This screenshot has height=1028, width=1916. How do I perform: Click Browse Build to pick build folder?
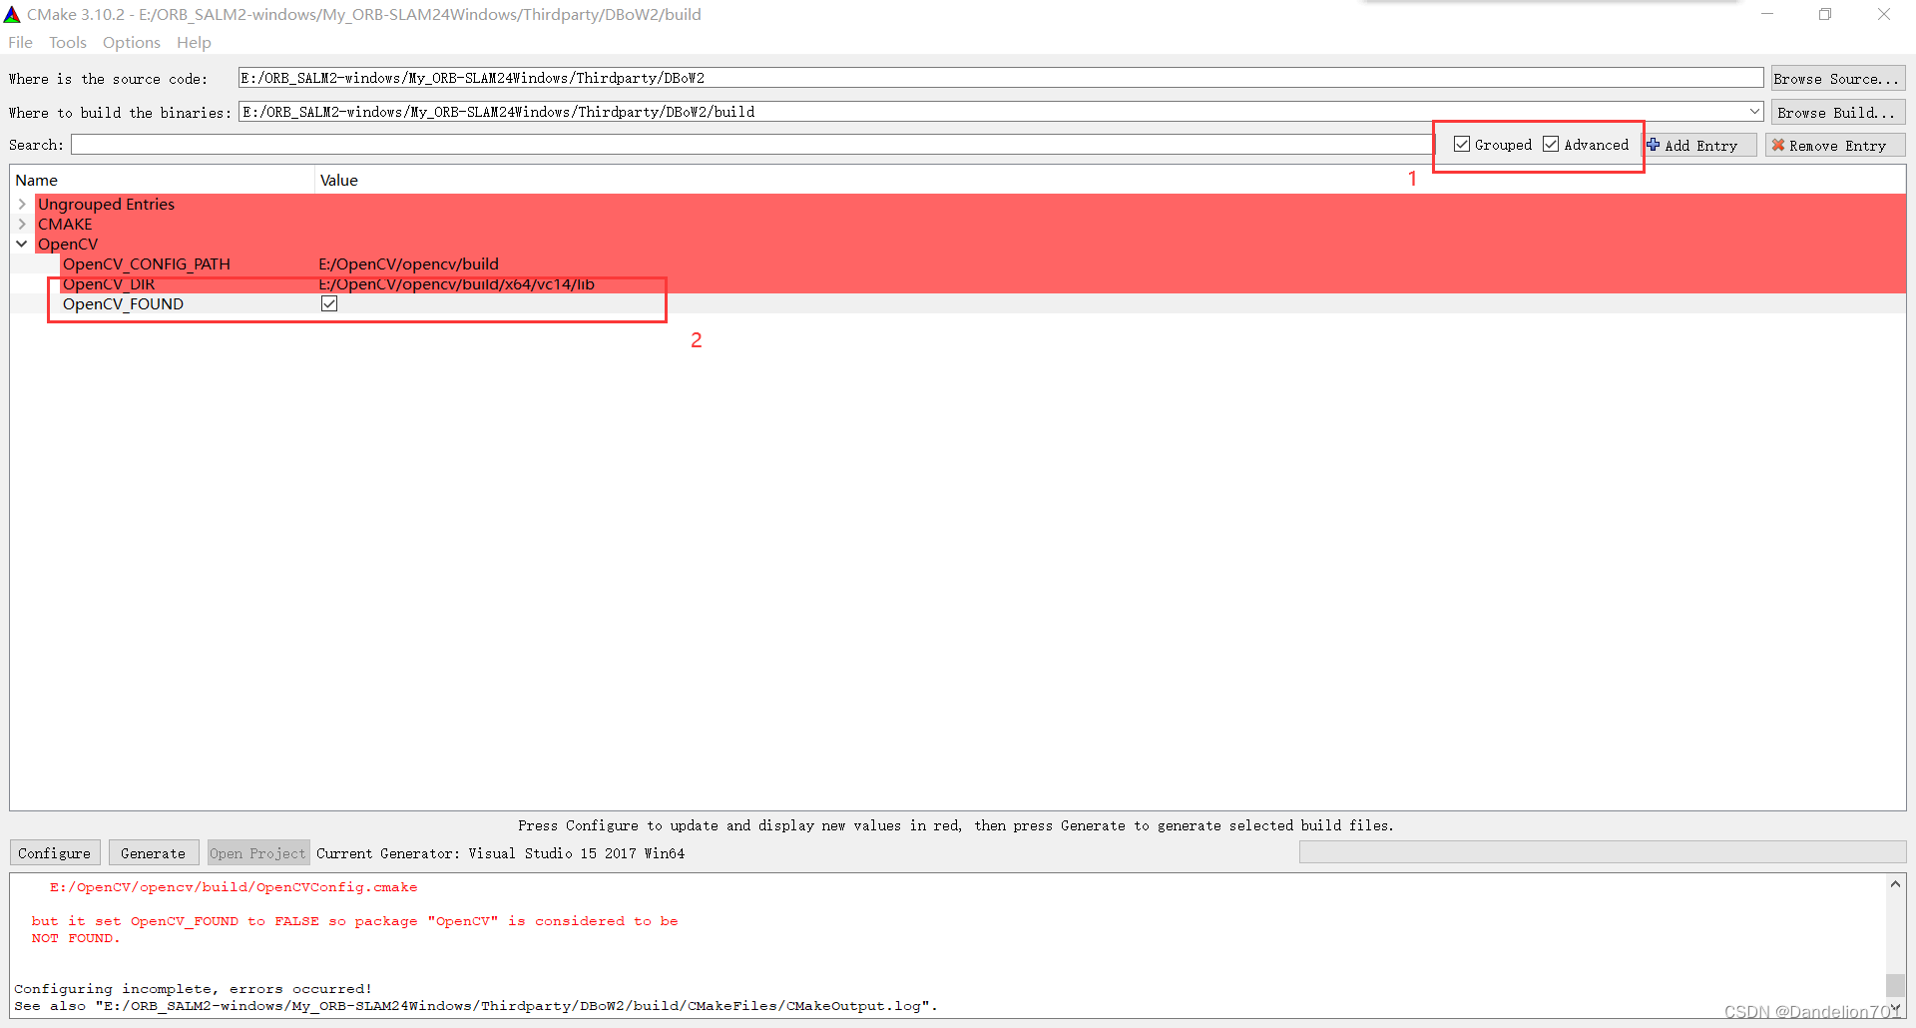(x=1837, y=112)
